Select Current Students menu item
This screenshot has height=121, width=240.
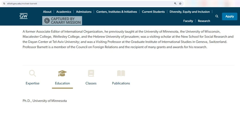(153, 12)
